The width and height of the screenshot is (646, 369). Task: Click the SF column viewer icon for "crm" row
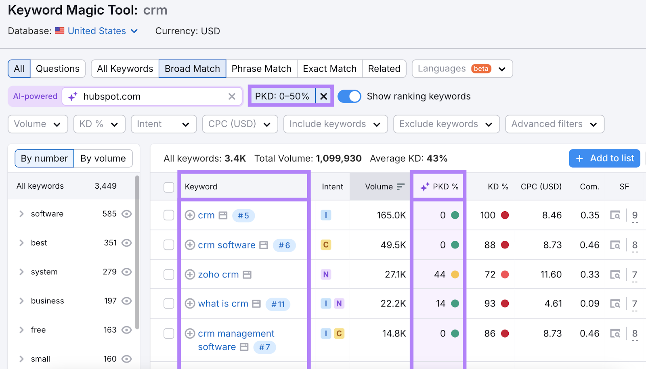point(615,215)
